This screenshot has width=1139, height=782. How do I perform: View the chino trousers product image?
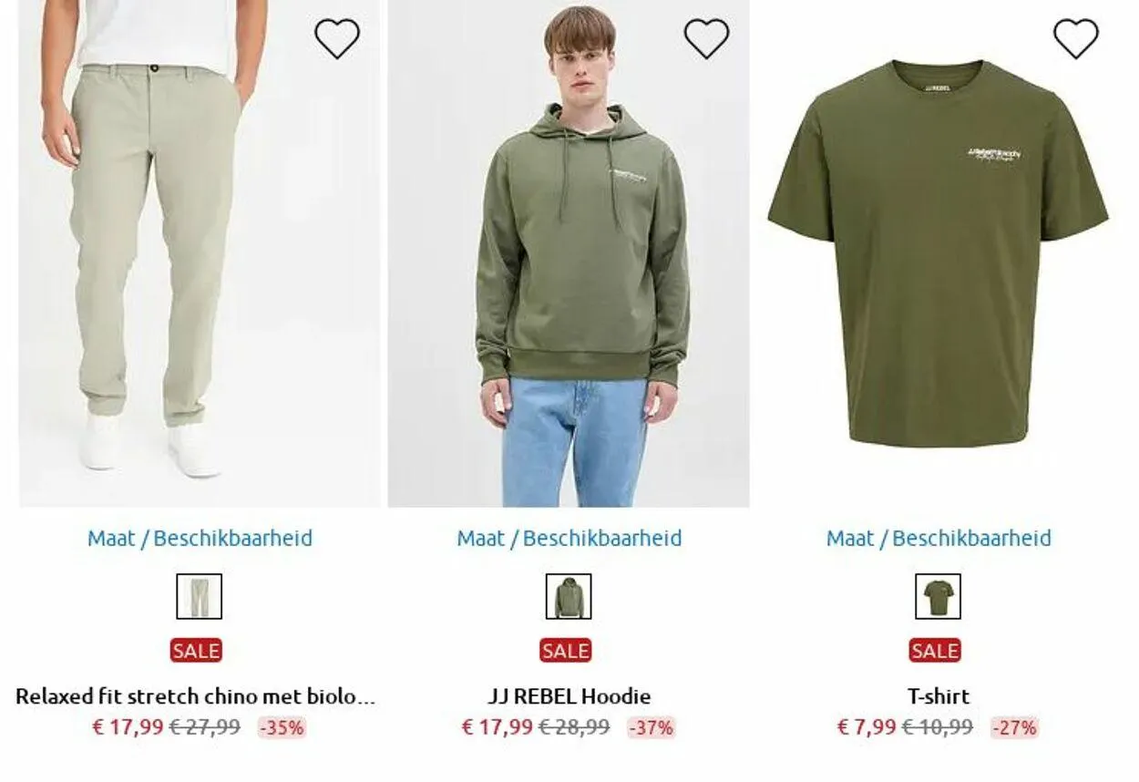click(x=200, y=253)
